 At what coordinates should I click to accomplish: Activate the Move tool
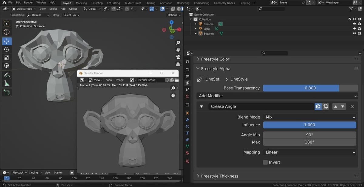tap(7, 41)
